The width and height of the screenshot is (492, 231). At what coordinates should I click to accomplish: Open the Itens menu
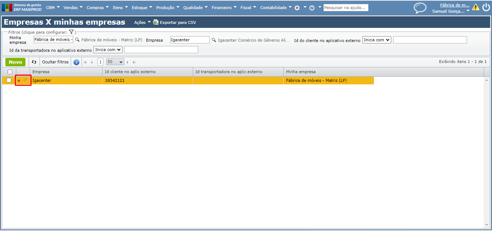[120, 8]
